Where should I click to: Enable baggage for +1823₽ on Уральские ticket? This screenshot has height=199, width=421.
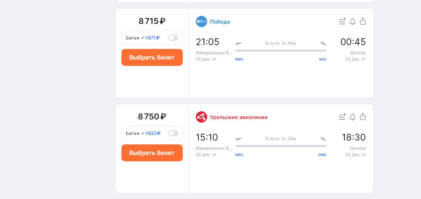pyautogui.click(x=173, y=133)
